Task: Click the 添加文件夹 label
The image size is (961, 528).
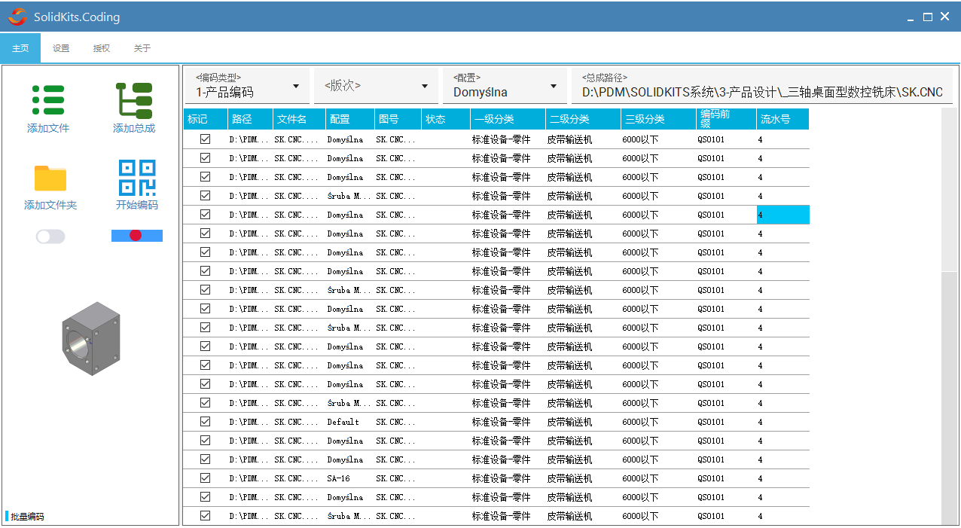Action: point(50,205)
